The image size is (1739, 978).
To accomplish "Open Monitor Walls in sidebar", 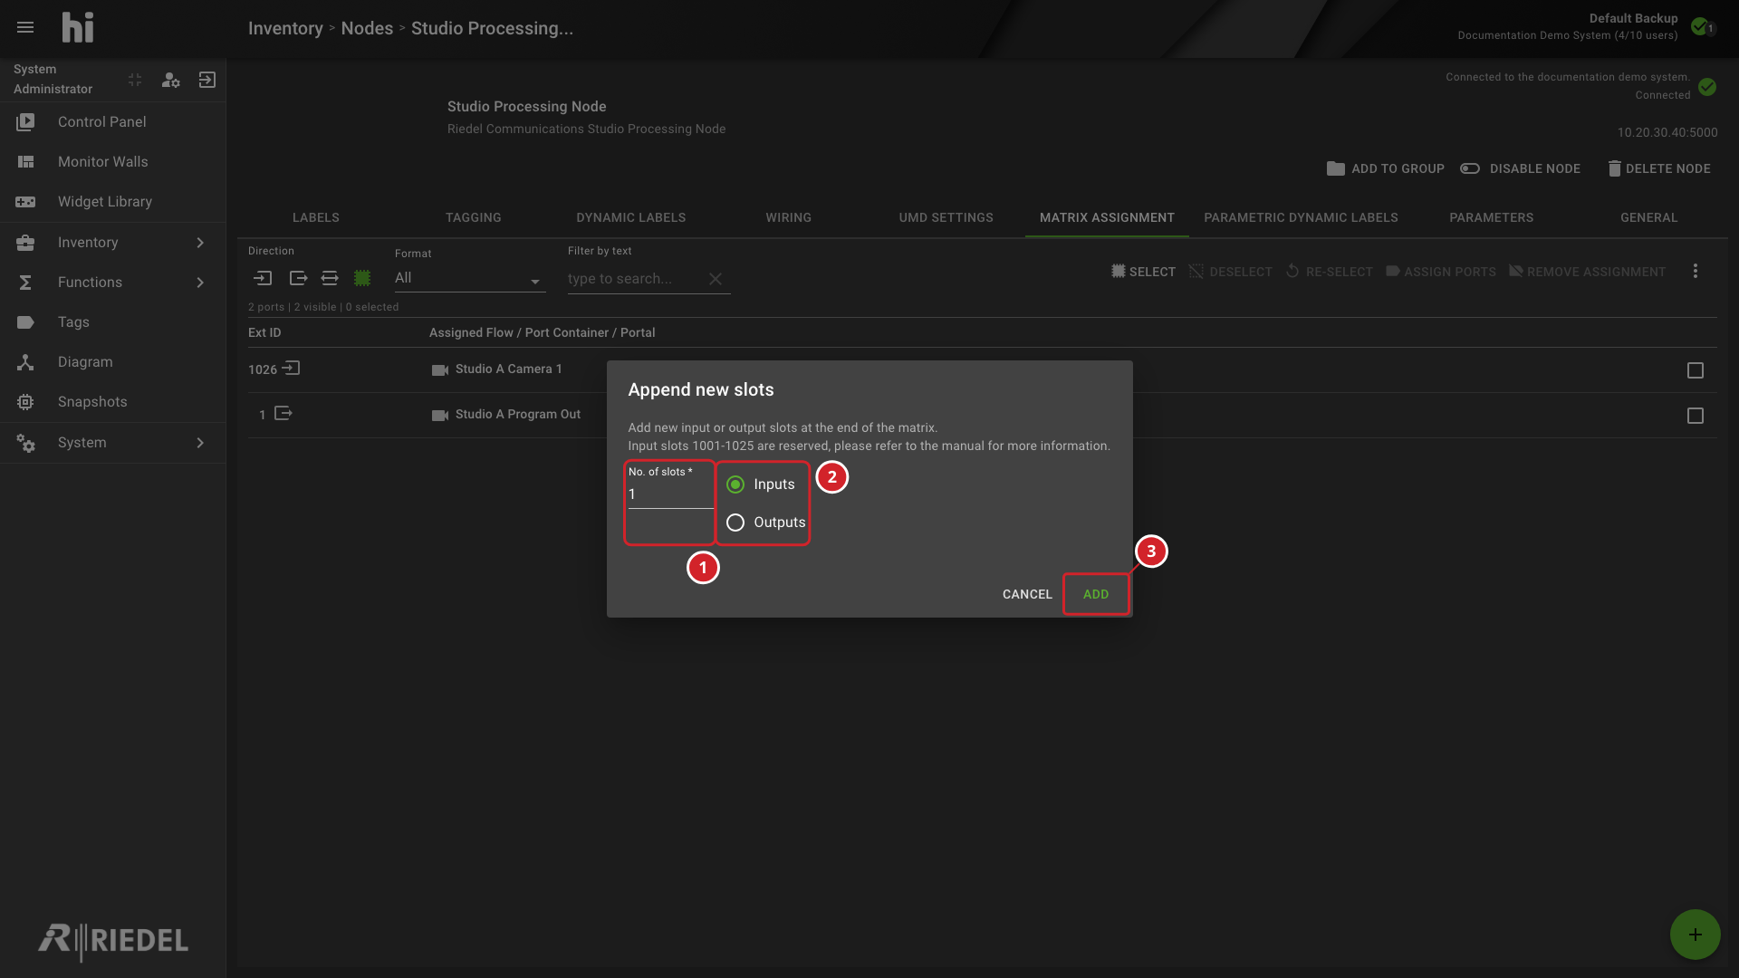I will [x=112, y=161].
